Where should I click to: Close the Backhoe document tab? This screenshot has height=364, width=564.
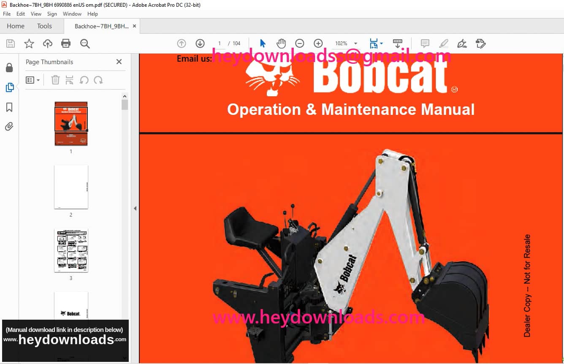tap(135, 26)
